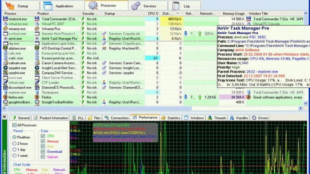Select the 1 day period

click(14, 149)
